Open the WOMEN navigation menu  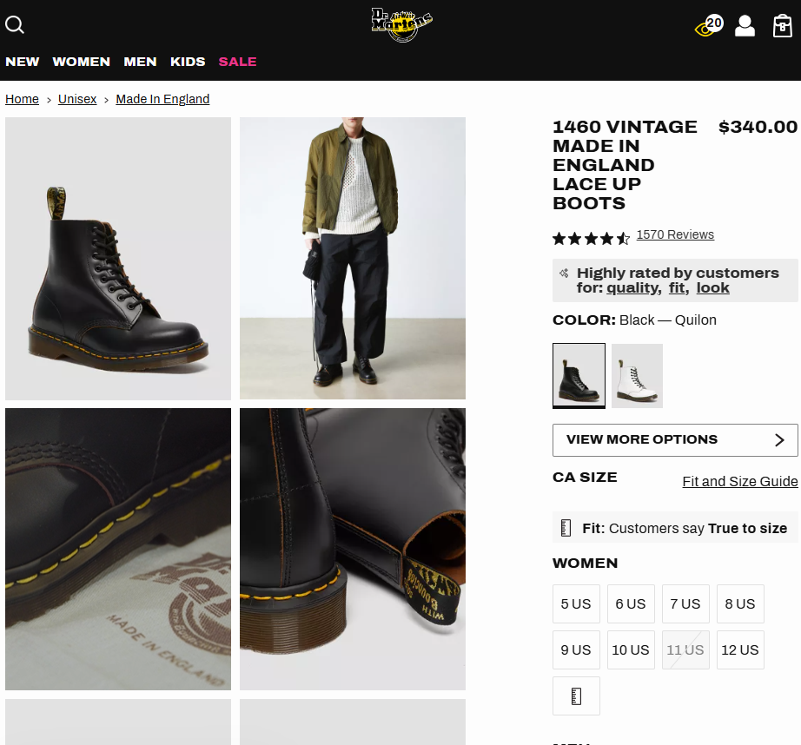[81, 62]
